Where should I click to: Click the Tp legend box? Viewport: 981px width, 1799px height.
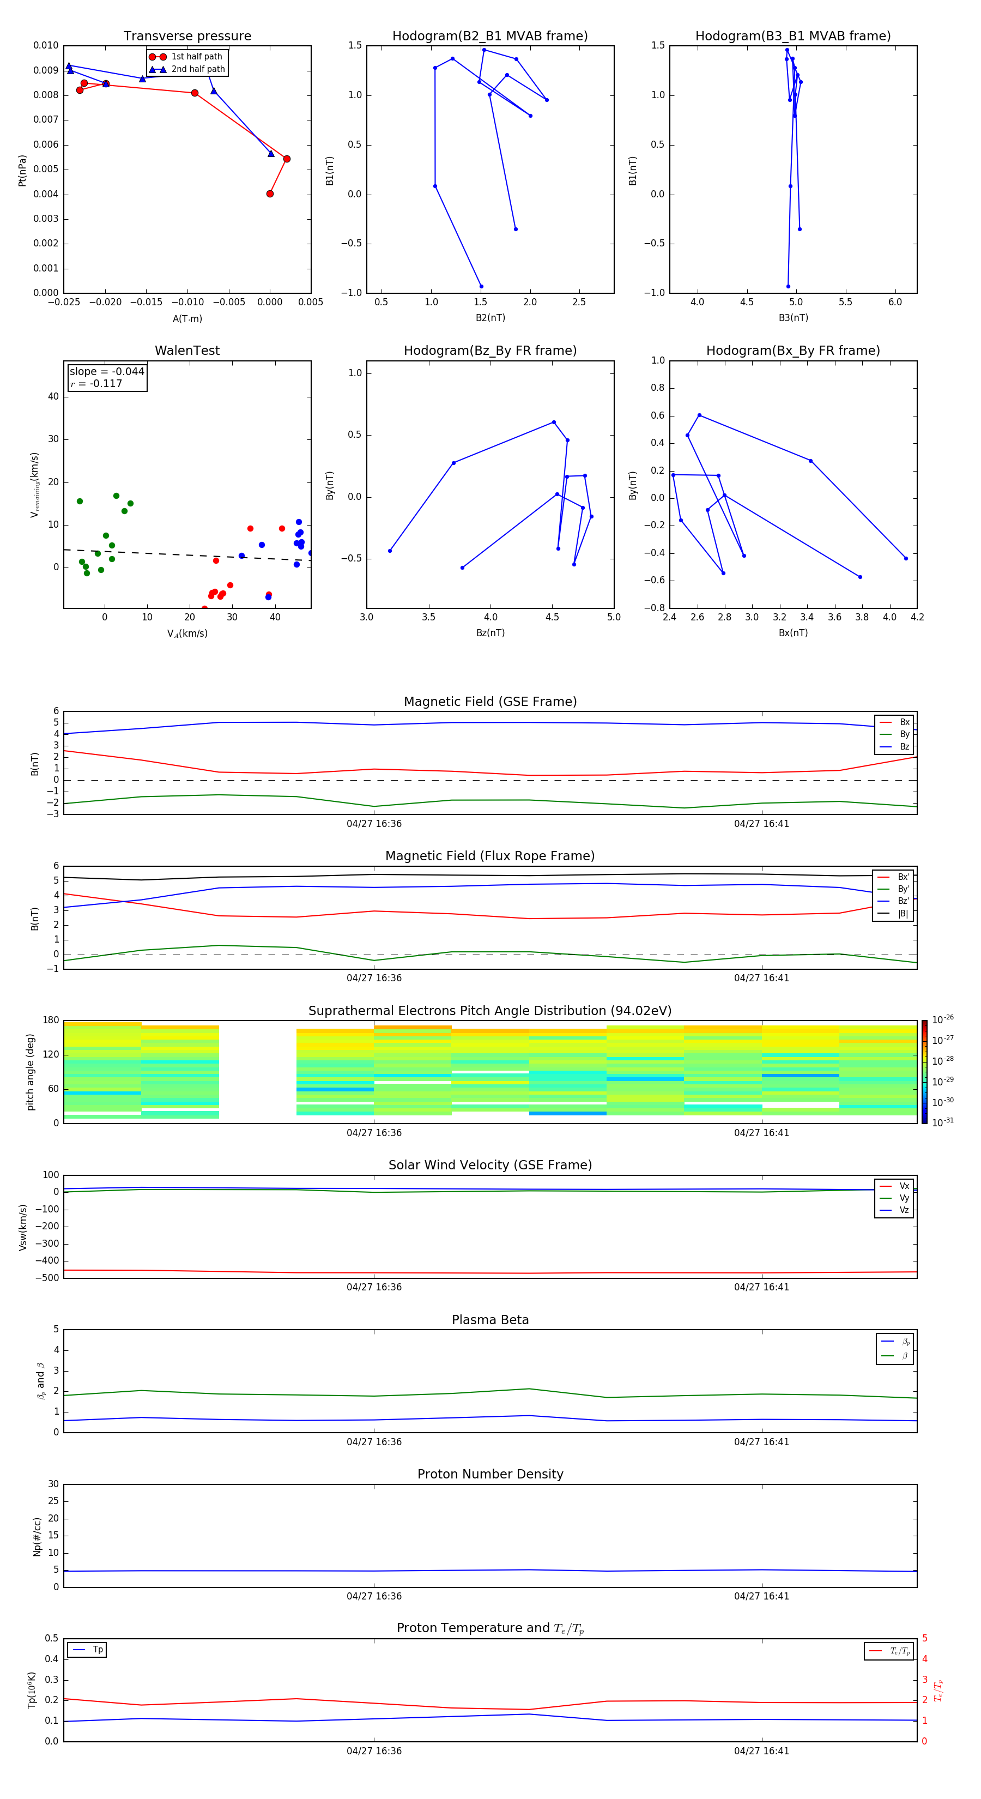click(x=87, y=1650)
